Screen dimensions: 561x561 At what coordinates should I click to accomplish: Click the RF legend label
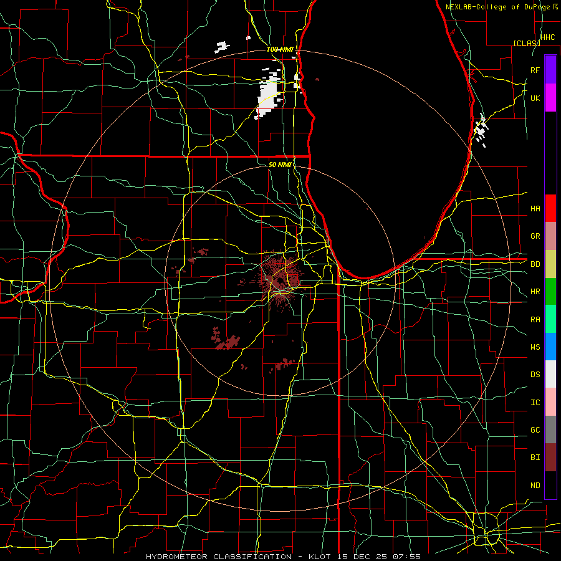[535, 70]
